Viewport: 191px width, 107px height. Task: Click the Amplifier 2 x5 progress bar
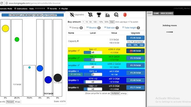click(x=93, y=60)
